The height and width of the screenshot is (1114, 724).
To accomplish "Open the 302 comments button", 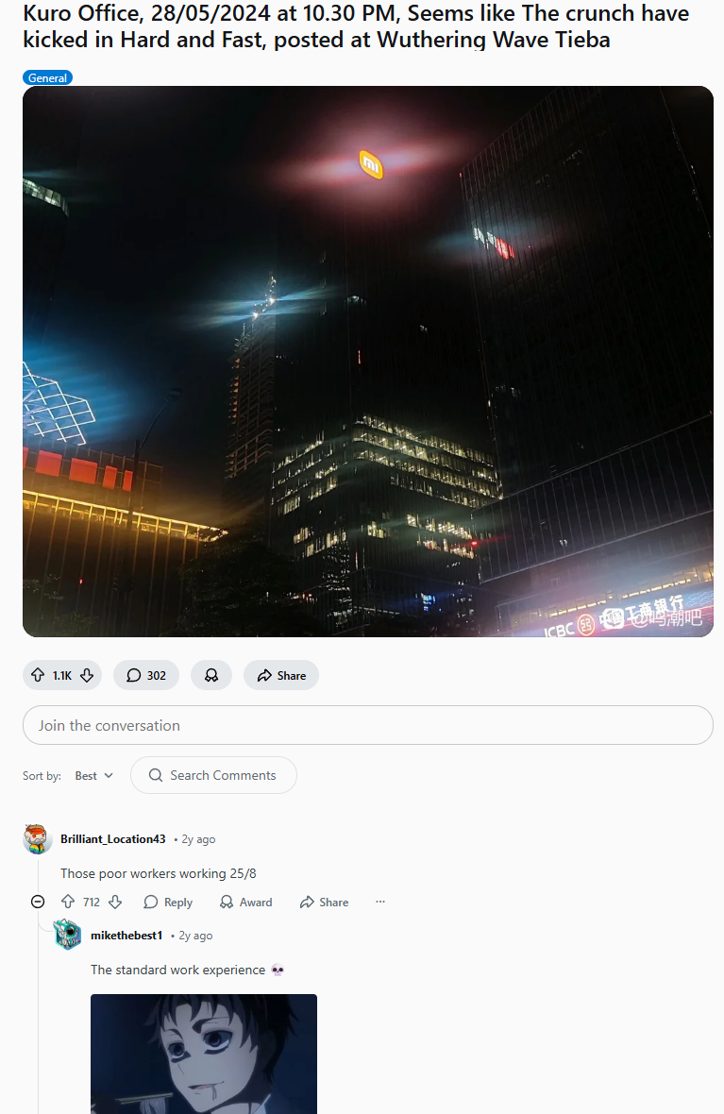I will pyautogui.click(x=145, y=675).
